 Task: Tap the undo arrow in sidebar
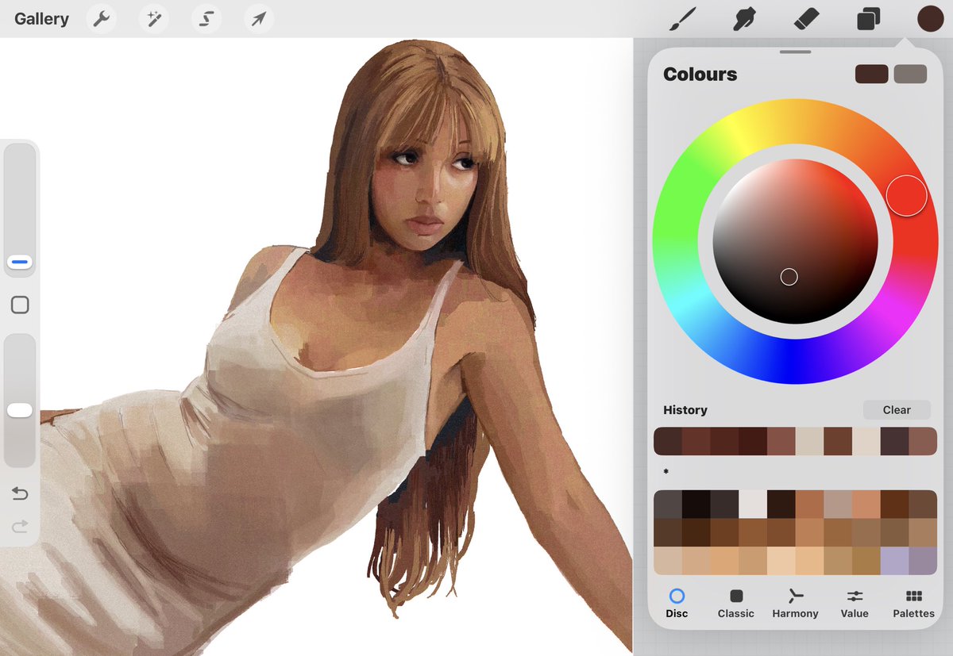pos(20,494)
